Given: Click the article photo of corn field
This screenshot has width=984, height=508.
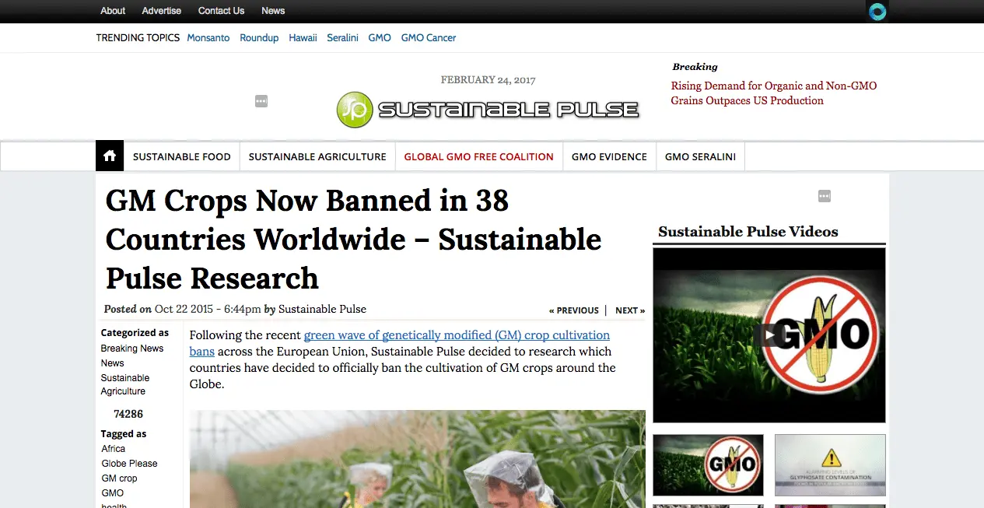Looking at the screenshot, I should (418, 459).
